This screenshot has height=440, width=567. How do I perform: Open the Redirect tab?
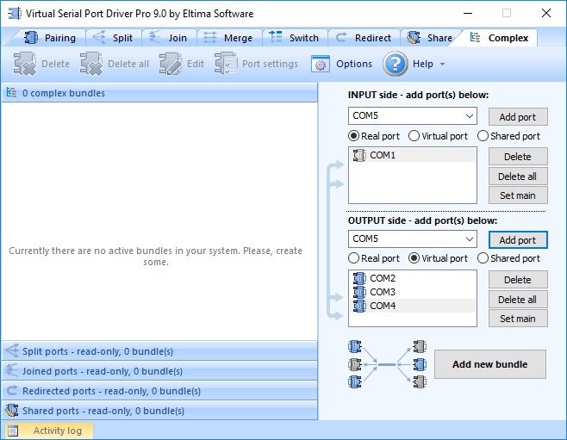pyautogui.click(x=364, y=38)
